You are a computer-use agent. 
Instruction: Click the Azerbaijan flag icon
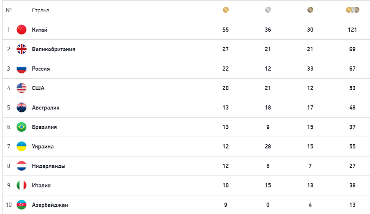22,205
